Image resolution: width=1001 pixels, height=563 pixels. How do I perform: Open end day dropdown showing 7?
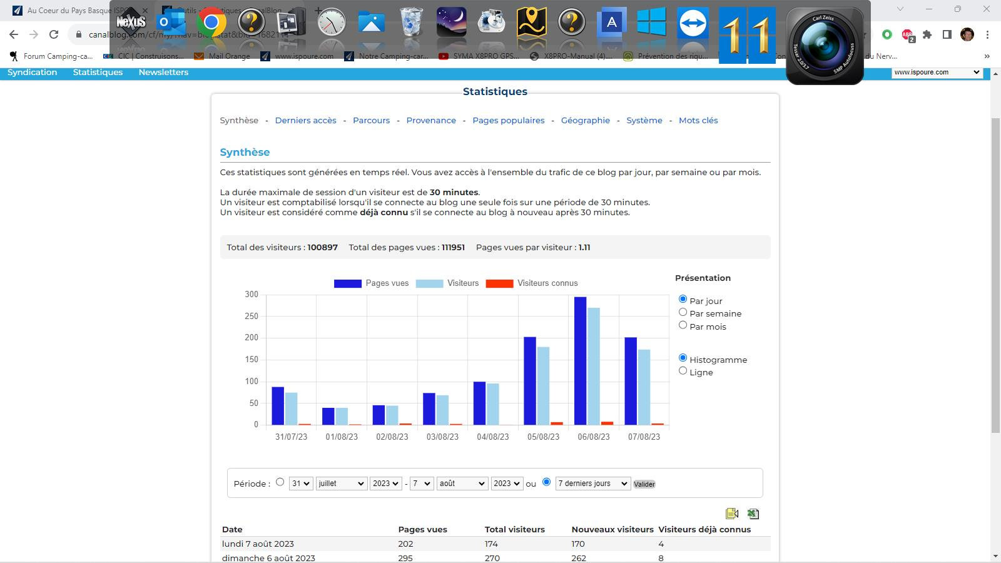(422, 484)
